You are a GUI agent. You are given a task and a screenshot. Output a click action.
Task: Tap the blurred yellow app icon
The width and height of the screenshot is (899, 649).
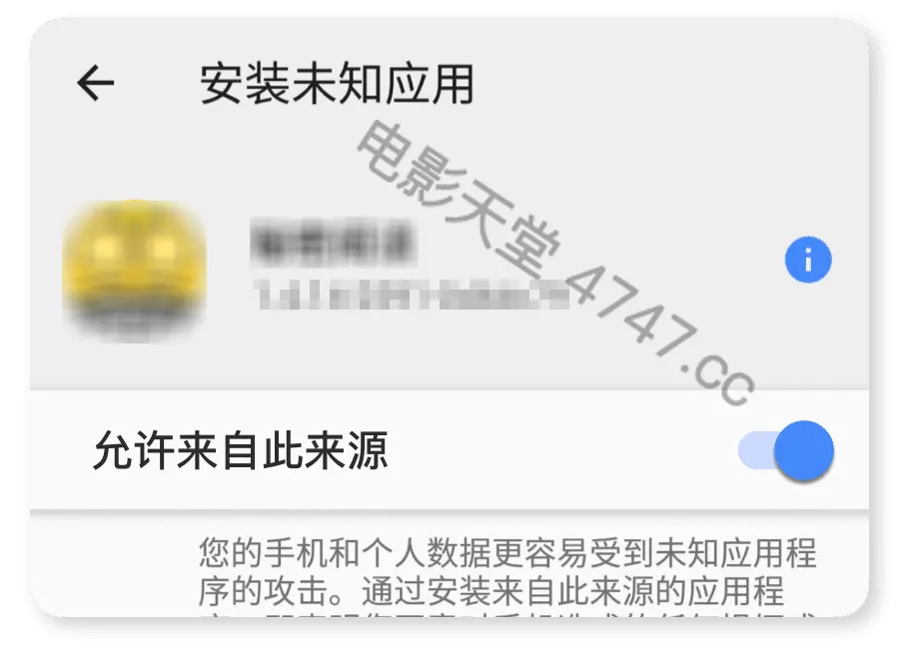pyautogui.click(x=134, y=271)
